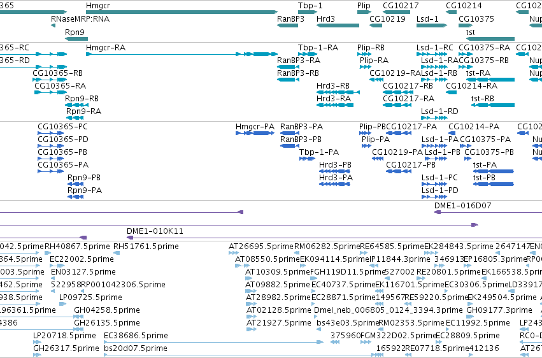Click the Hrd3 gene bar
Image resolution: width=542 pixels, height=358 pixels.
point(338,25)
